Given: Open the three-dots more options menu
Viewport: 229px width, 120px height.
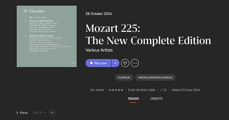Looking at the screenshot, I should tap(135, 63).
